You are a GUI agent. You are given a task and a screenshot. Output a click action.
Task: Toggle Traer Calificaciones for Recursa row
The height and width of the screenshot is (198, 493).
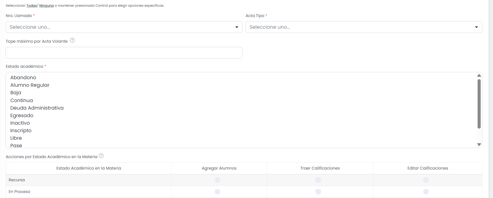(x=318, y=180)
